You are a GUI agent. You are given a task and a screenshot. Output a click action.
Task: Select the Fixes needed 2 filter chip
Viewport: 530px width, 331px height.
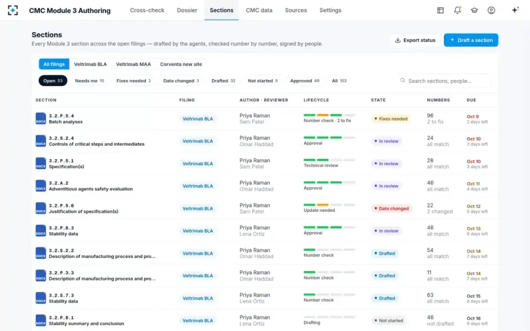(134, 81)
